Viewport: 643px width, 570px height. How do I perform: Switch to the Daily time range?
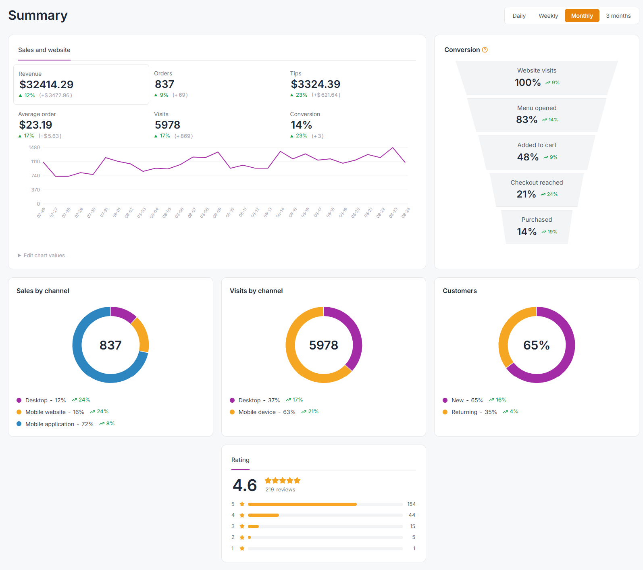coord(519,16)
